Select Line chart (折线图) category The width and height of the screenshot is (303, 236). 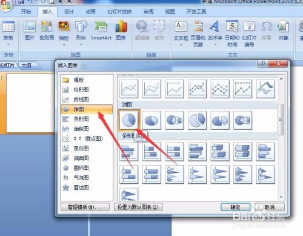(x=87, y=99)
